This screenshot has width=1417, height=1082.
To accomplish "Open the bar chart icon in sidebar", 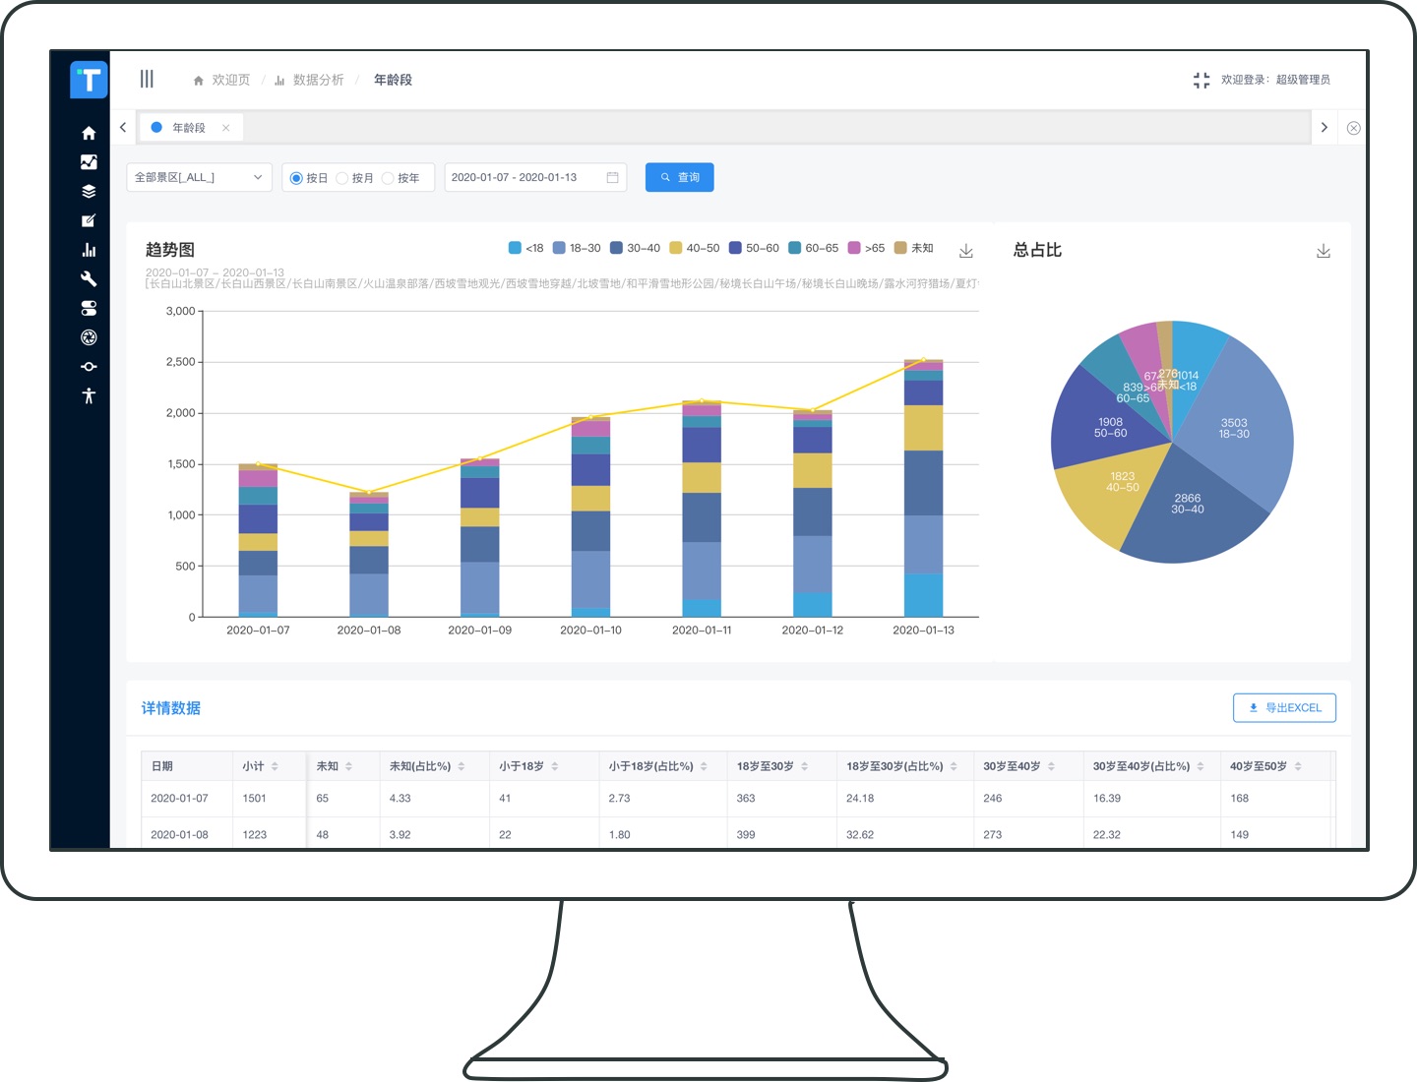I will (89, 250).
